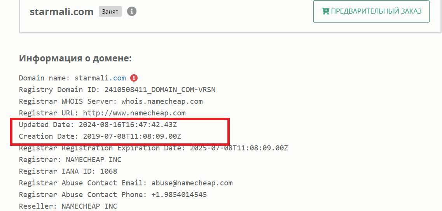The width and height of the screenshot is (442, 211).
Task: Click the Creation Date value
Action: (132, 136)
